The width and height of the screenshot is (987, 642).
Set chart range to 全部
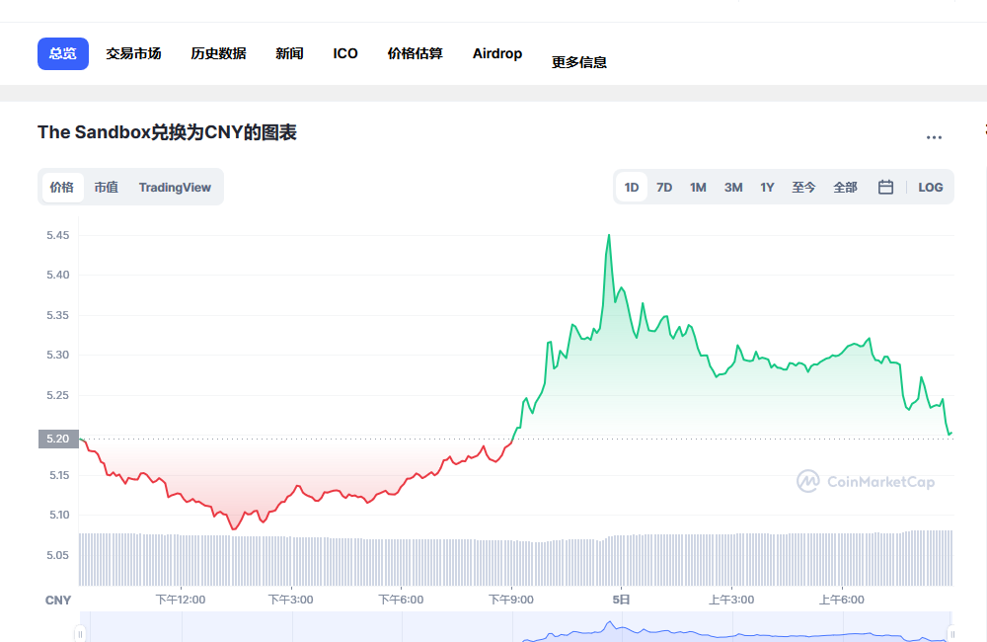tap(846, 187)
